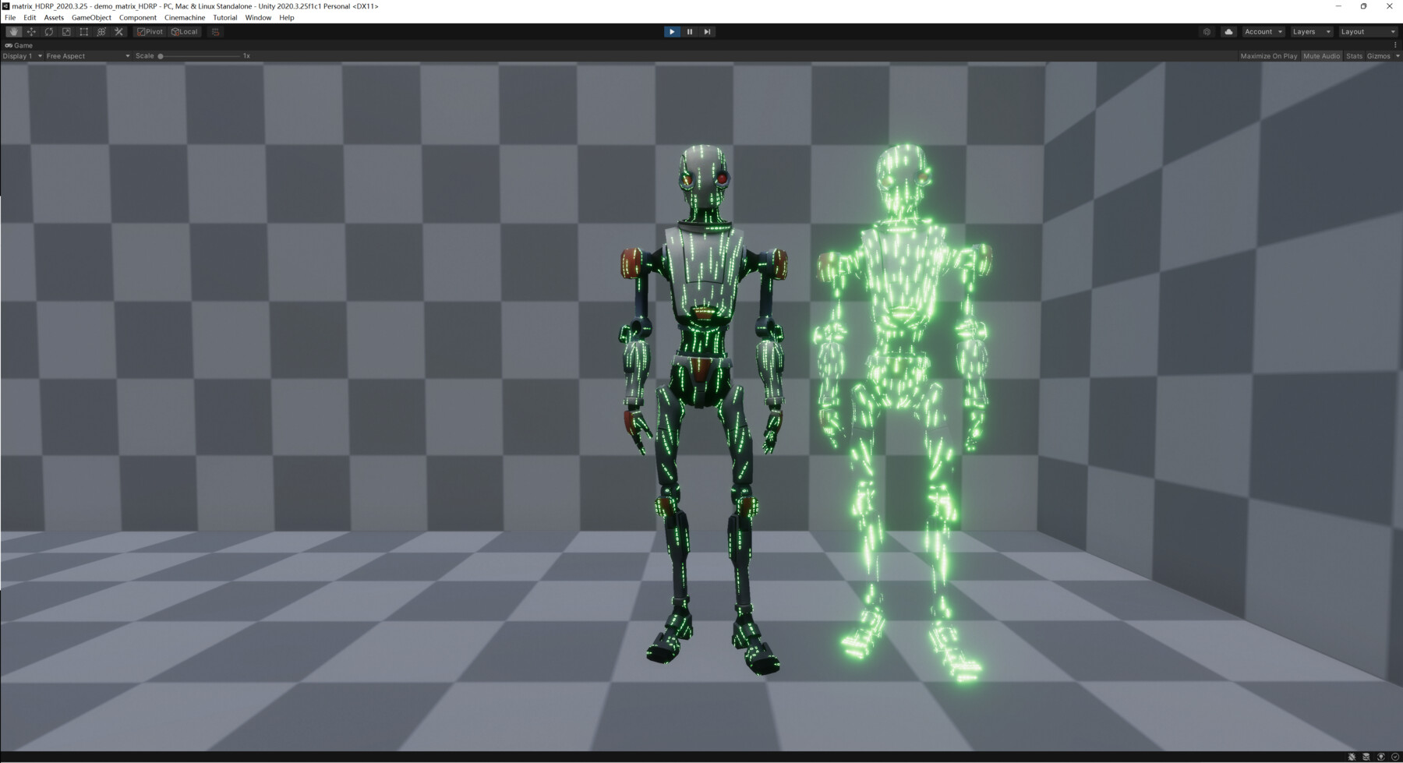The width and height of the screenshot is (1403, 763).
Task: Click the Unity Cloud icon in the toolbar
Action: pyautogui.click(x=1227, y=31)
